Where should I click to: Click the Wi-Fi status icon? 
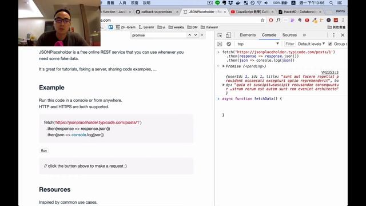click(x=259, y=3)
